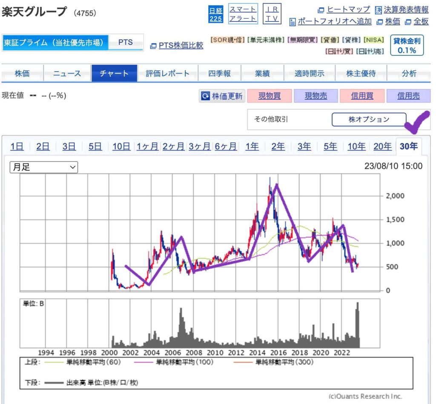The image size is (436, 404).
Task: Select the 5日 chart period
Action: click(95, 146)
